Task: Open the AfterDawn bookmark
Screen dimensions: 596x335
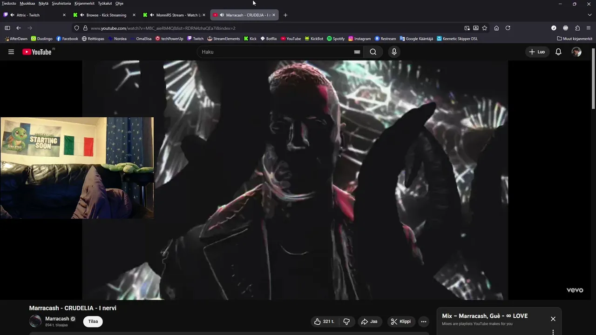Action: point(16,39)
